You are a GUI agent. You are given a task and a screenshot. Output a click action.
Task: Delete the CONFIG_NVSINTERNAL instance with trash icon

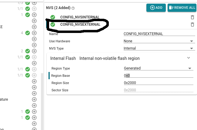tap(192, 17)
